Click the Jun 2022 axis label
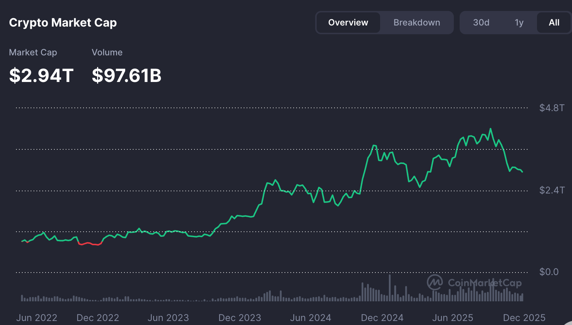The width and height of the screenshot is (572, 325). point(37,318)
